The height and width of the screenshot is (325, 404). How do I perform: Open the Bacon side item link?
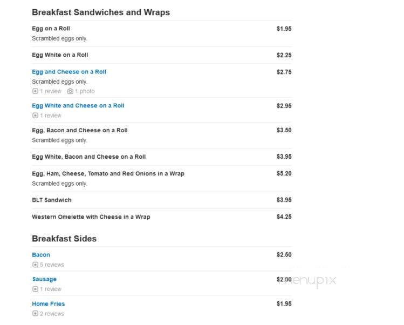coord(41,255)
